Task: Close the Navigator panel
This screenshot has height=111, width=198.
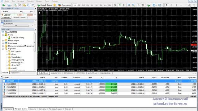Action: click(x=35, y=29)
